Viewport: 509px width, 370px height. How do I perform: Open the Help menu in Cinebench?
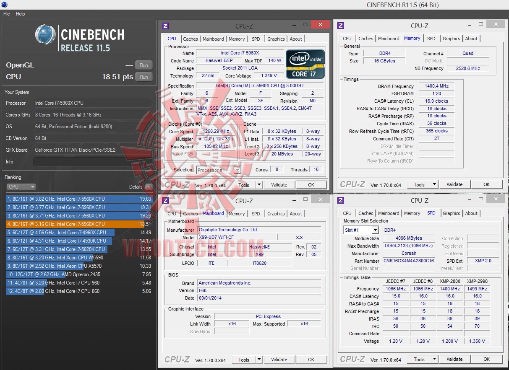coord(21,14)
